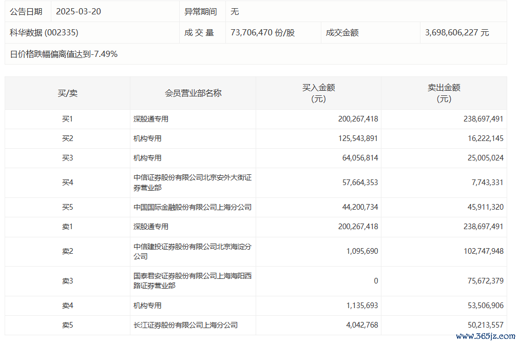The height and width of the screenshot is (344, 519).
Task: Open 中国国际金融股份有限公司上海分公司 entry
Action: [193, 207]
